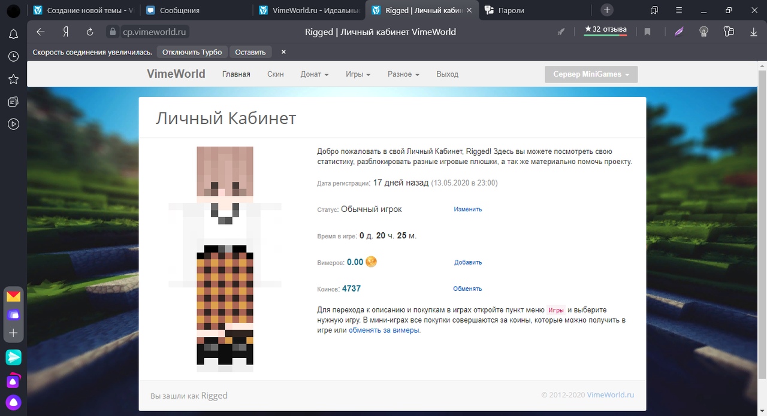The image size is (767, 416).
Task: Click the Minecraft skin preview image
Action: pos(225,259)
